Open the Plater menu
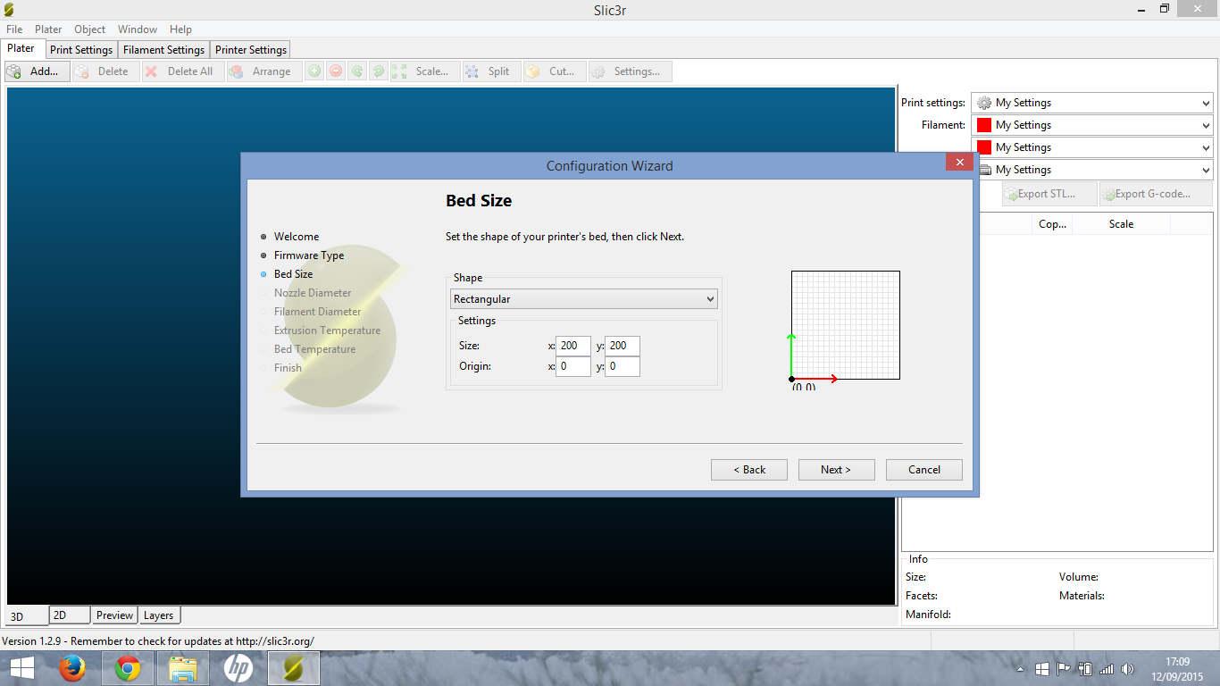1220x686 pixels. tap(48, 29)
